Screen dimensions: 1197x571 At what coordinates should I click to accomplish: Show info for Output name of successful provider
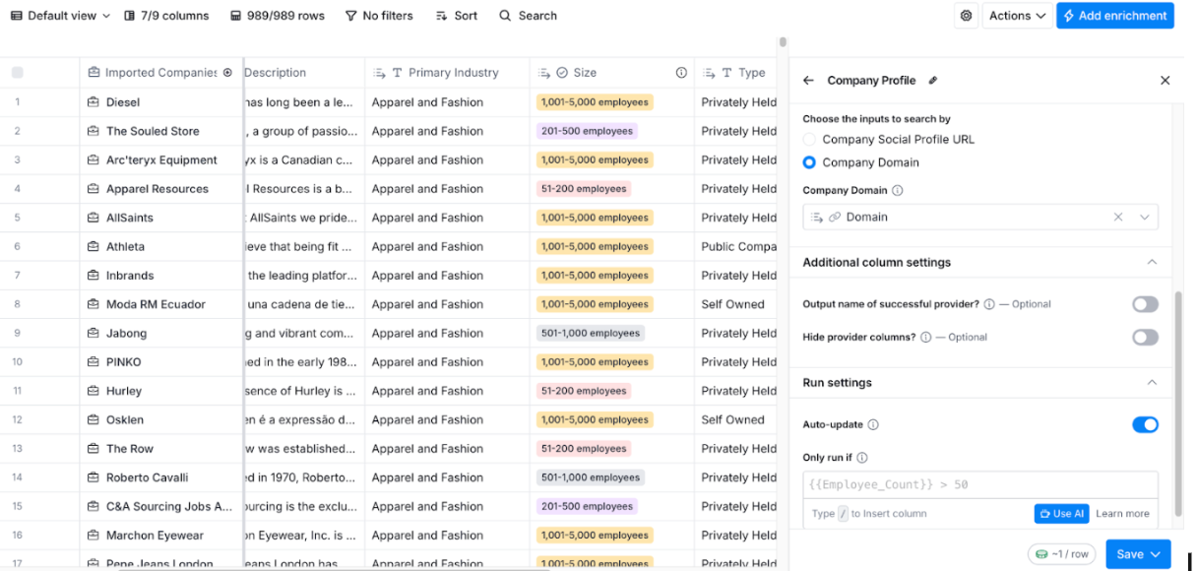(x=989, y=304)
